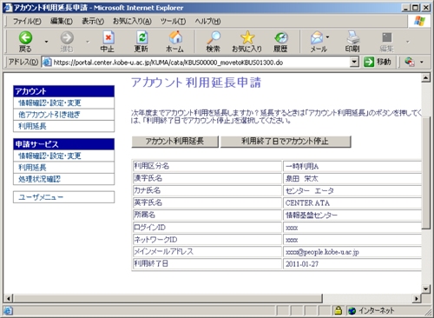Refresh the page with the 更新 icon

[x=141, y=37]
